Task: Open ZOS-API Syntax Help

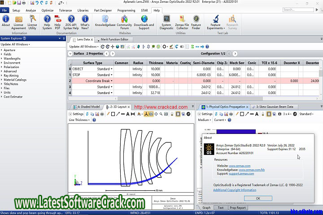Action: point(71,22)
